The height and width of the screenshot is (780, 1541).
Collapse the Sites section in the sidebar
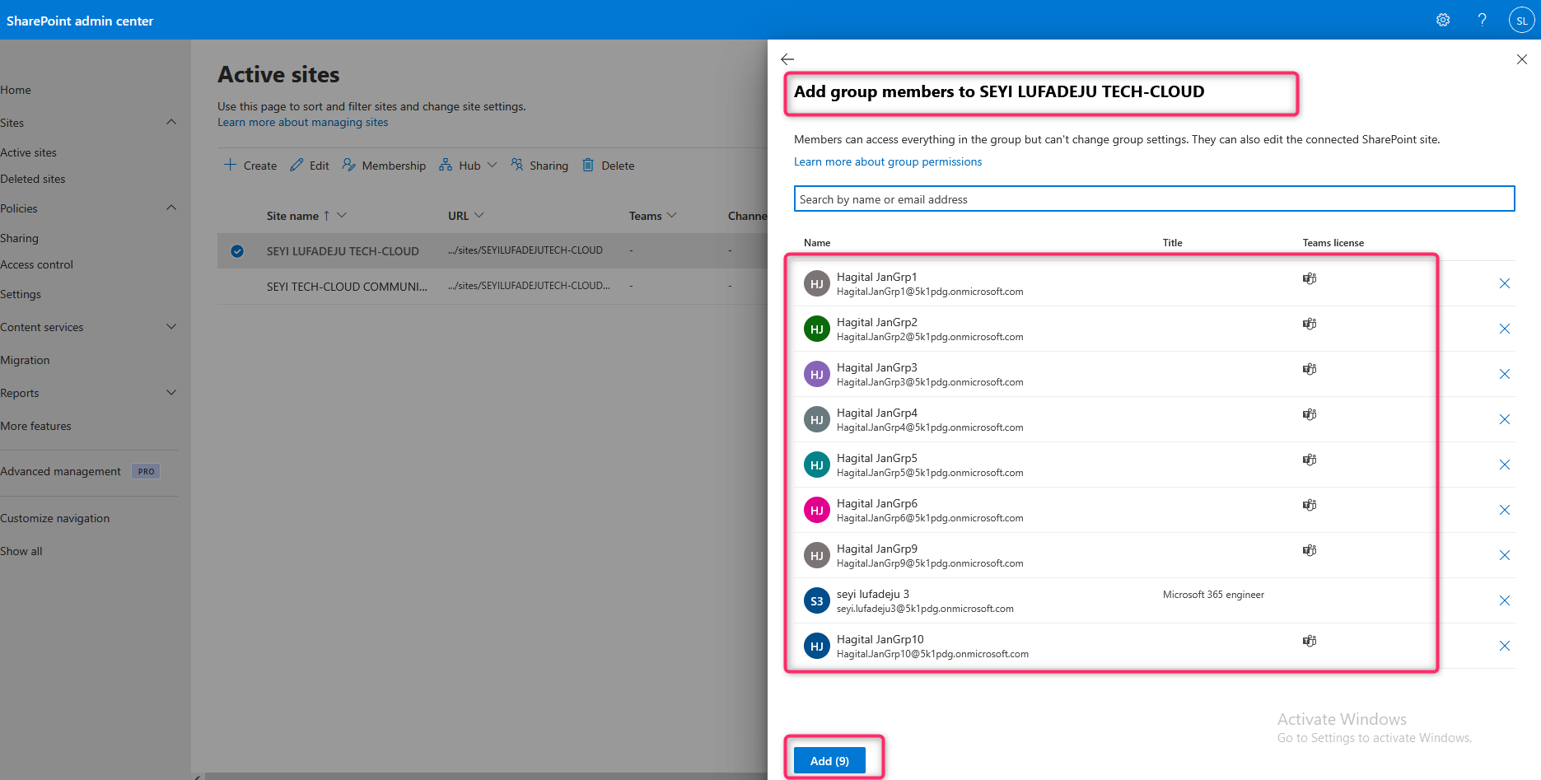click(x=171, y=122)
